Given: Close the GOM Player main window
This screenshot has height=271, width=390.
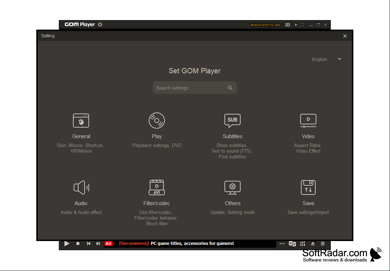Looking at the screenshot, I should pyautogui.click(x=325, y=25).
